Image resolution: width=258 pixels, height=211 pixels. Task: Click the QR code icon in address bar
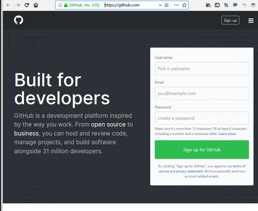pos(167,5)
